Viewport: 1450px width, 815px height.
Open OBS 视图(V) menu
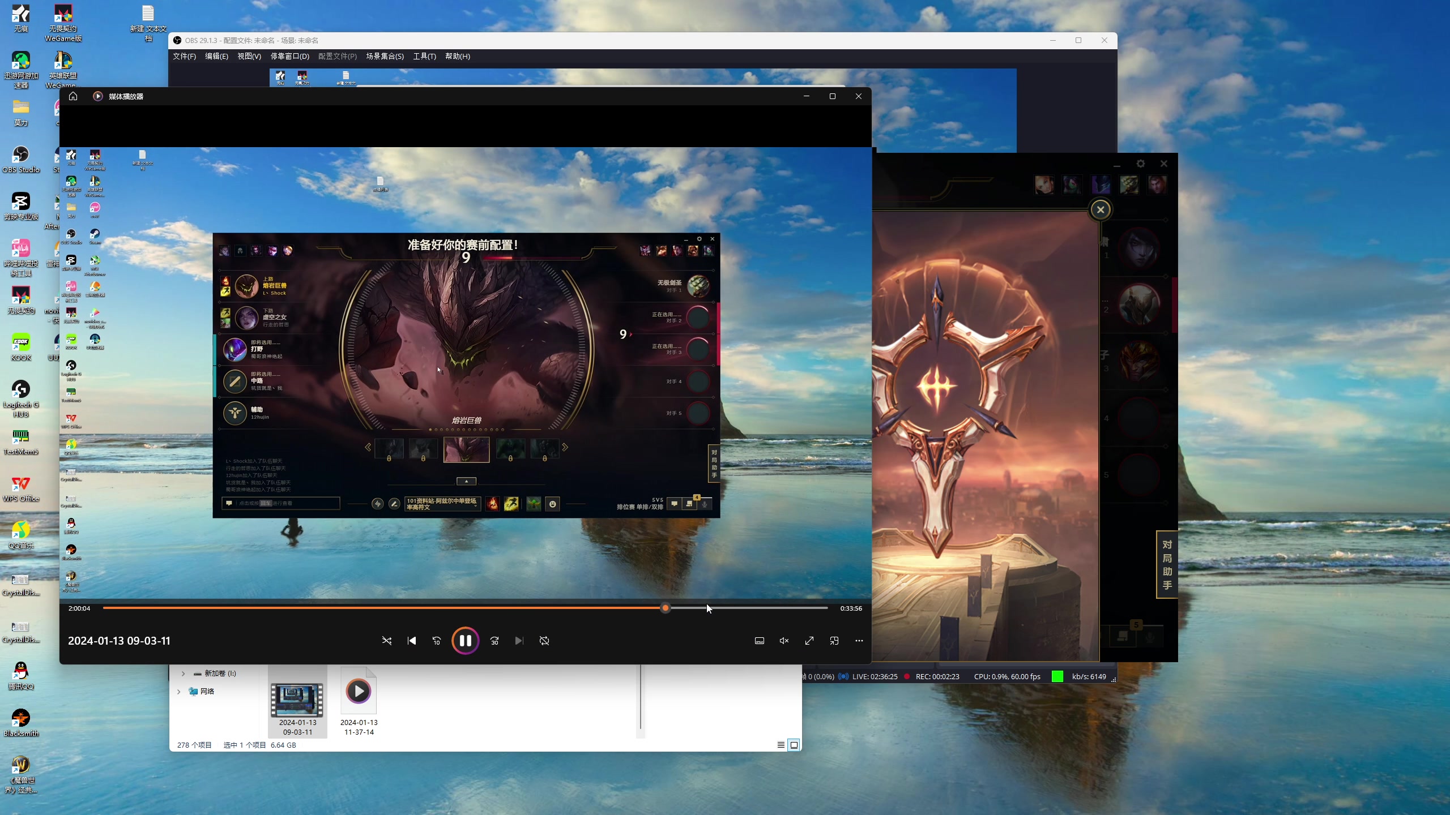pyautogui.click(x=249, y=56)
